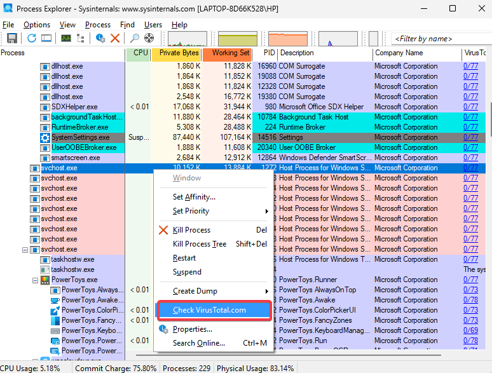Toggle lower pane toolbar icon

click(46, 38)
